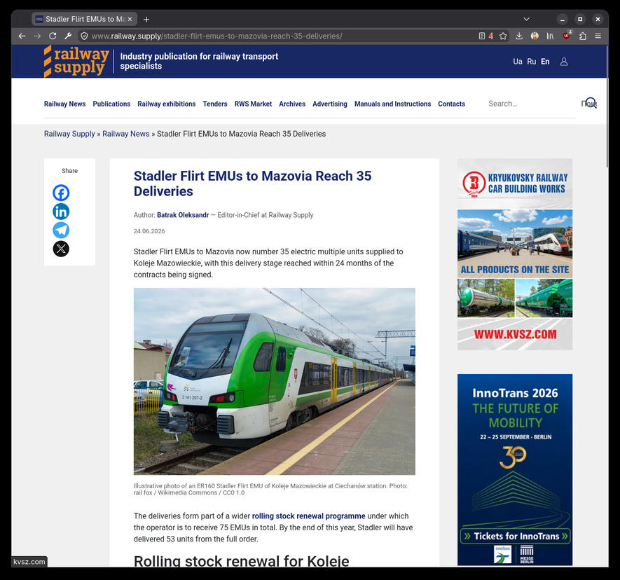This screenshot has width=620, height=580.
Task: Share article on LinkedIn
Action: coord(61,212)
